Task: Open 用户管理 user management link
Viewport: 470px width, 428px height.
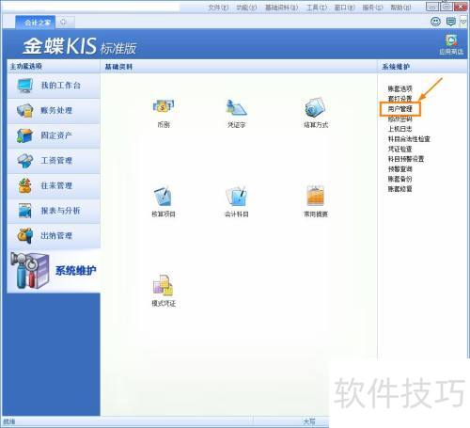Action: (399, 109)
